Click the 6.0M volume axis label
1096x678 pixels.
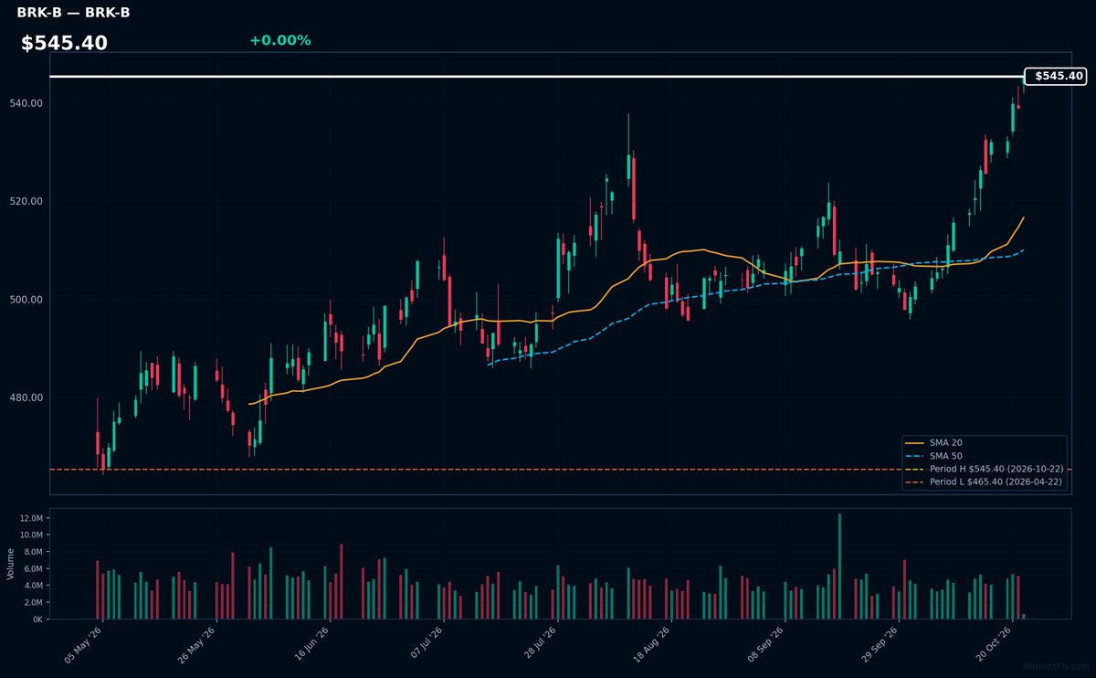click(33, 568)
